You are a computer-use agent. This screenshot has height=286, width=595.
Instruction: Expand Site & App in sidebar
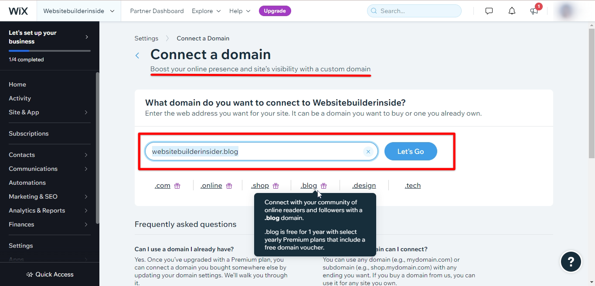(48, 112)
